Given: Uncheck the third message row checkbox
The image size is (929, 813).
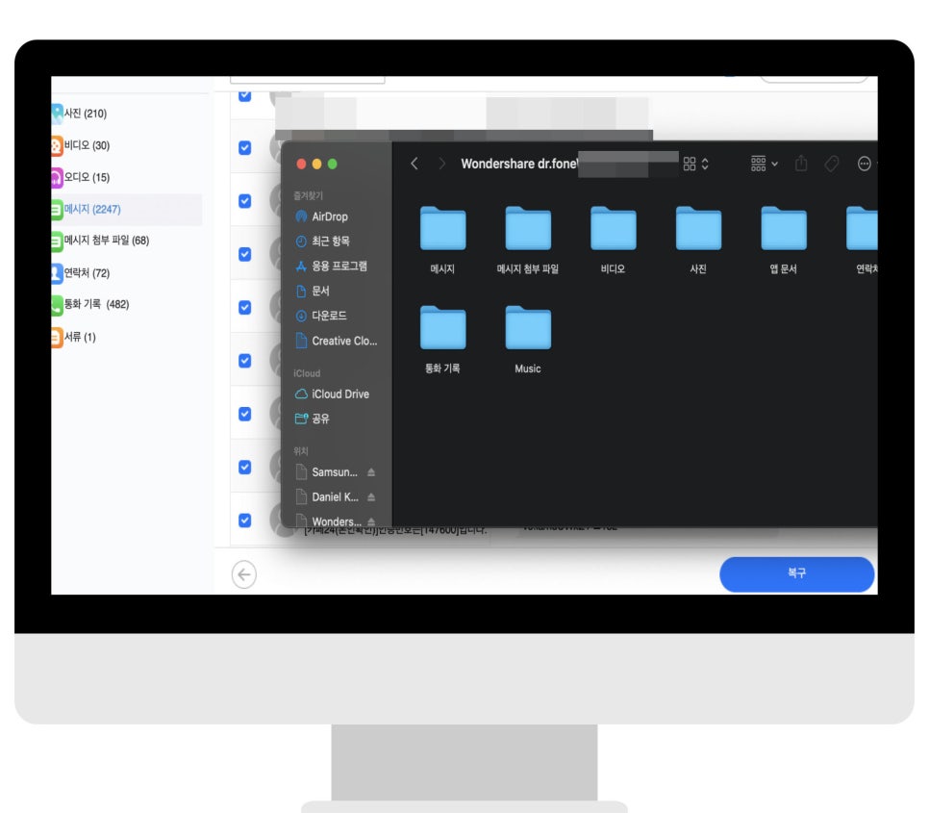Looking at the screenshot, I should (244, 201).
